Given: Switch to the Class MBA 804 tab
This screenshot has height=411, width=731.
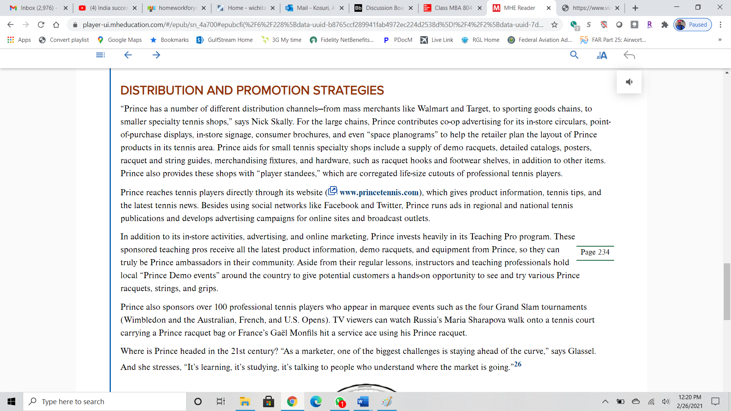Looking at the screenshot, I should coord(453,8).
